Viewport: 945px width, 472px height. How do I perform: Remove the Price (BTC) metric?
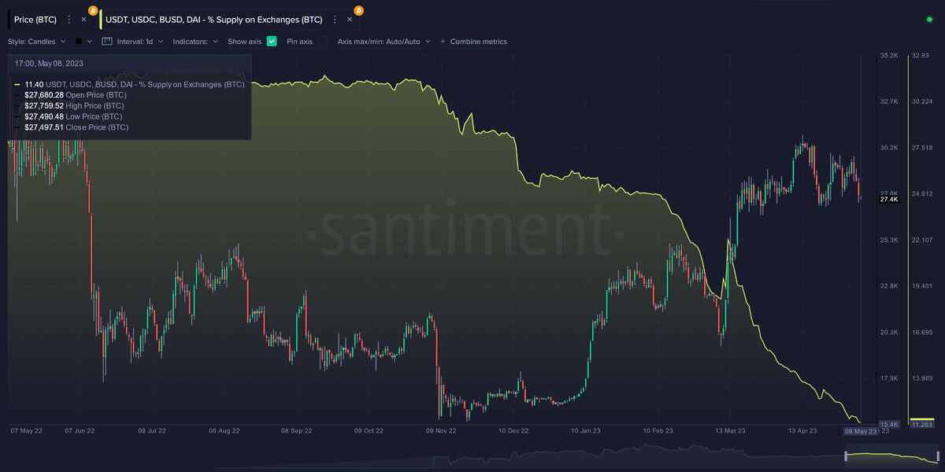click(x=83, y=19)
